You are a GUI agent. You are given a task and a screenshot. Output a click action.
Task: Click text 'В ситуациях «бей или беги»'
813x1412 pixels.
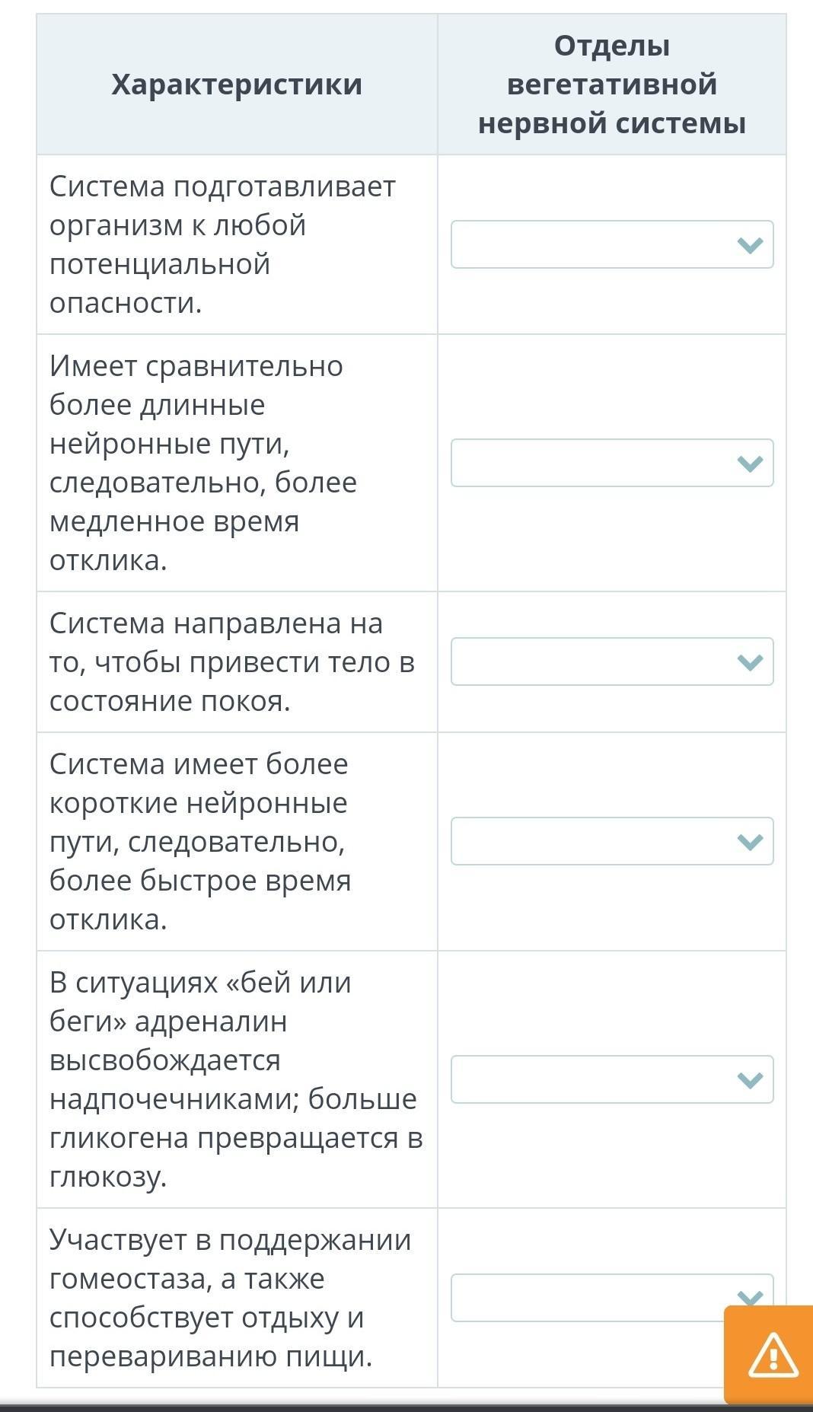(x=200, y=1002)
